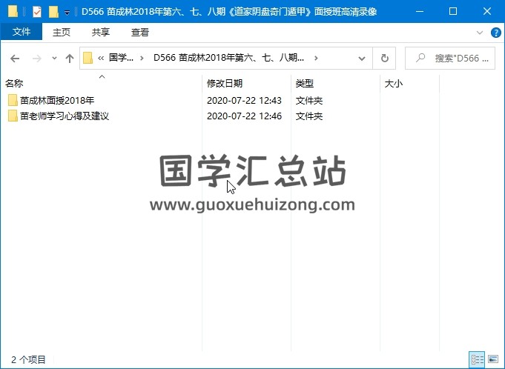
Task: Go forward with the right arrow button
Action: point(37,59)
